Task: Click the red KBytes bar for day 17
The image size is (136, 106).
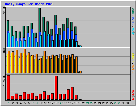Action: click(x=72, y=93)
